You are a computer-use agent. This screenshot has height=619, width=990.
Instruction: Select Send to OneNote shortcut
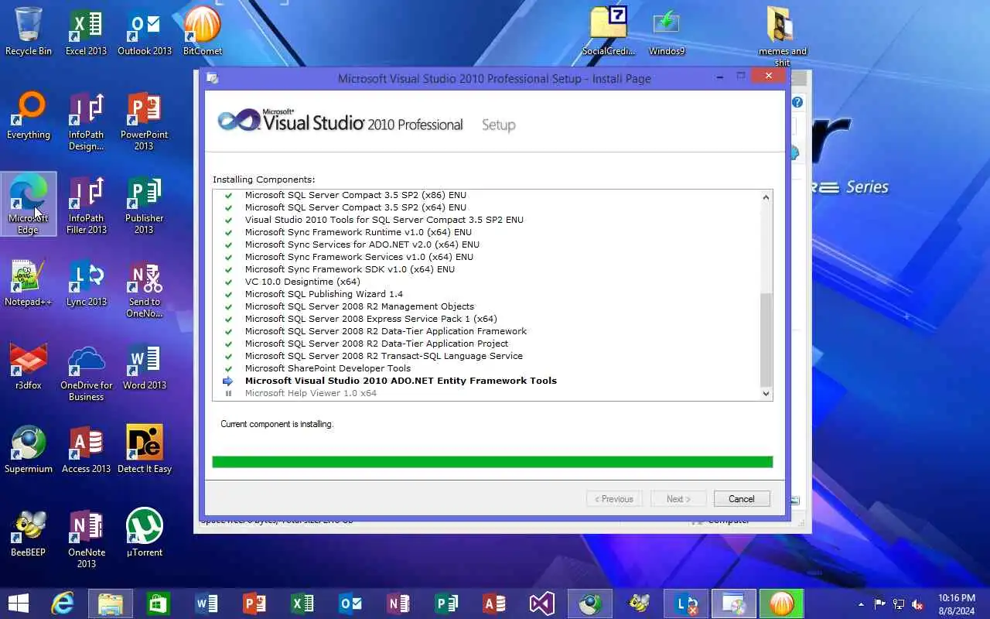click(145, 289)
